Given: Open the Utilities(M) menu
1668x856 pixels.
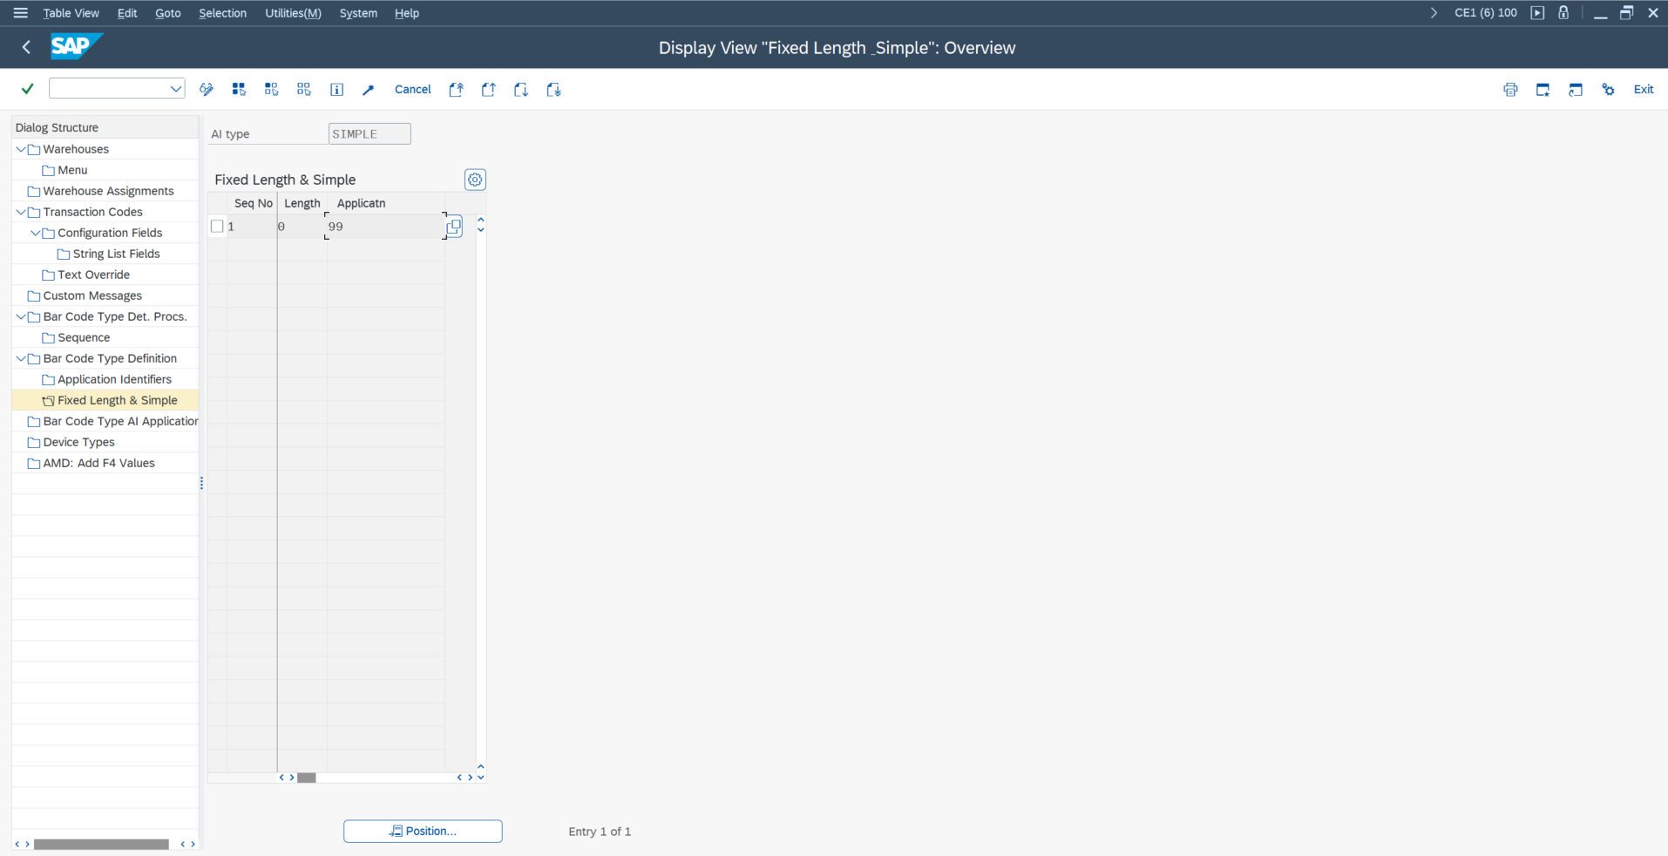Looking at the screenshot, I should pos(293,13).
